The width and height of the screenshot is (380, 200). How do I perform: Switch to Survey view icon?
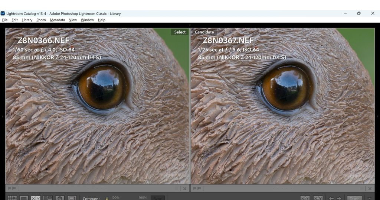coord(48,198)
